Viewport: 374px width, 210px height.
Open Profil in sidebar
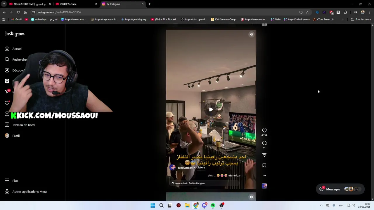coord(12,136)
